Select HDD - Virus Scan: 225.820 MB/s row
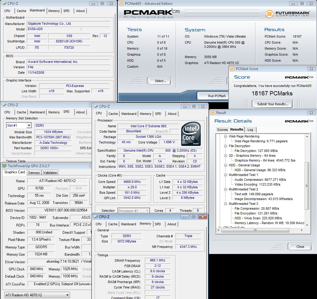This screenshot has width=317, height=299. tap(258, 218)
